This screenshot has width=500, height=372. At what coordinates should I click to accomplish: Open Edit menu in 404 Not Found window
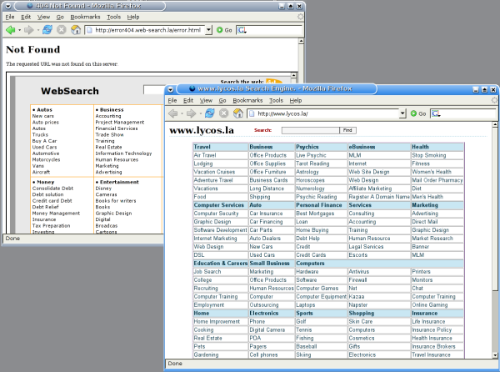[x=26, y=17]
